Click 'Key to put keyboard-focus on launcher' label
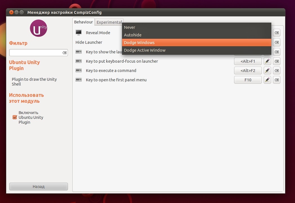The image size is (295, 203). (122, 61)
